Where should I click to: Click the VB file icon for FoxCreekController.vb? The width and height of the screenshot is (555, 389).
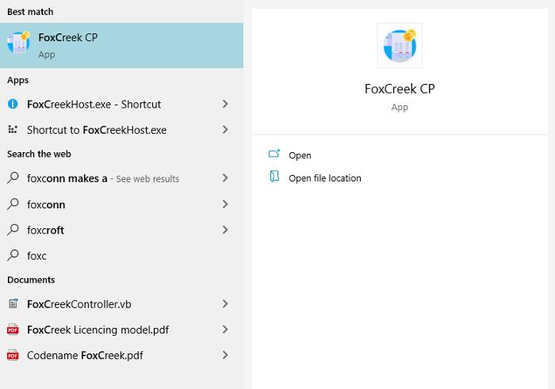coord(13,303)
